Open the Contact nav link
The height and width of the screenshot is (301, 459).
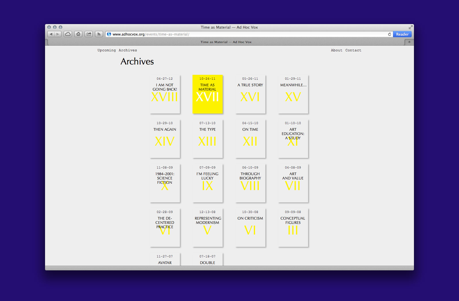tap(353, 50)
